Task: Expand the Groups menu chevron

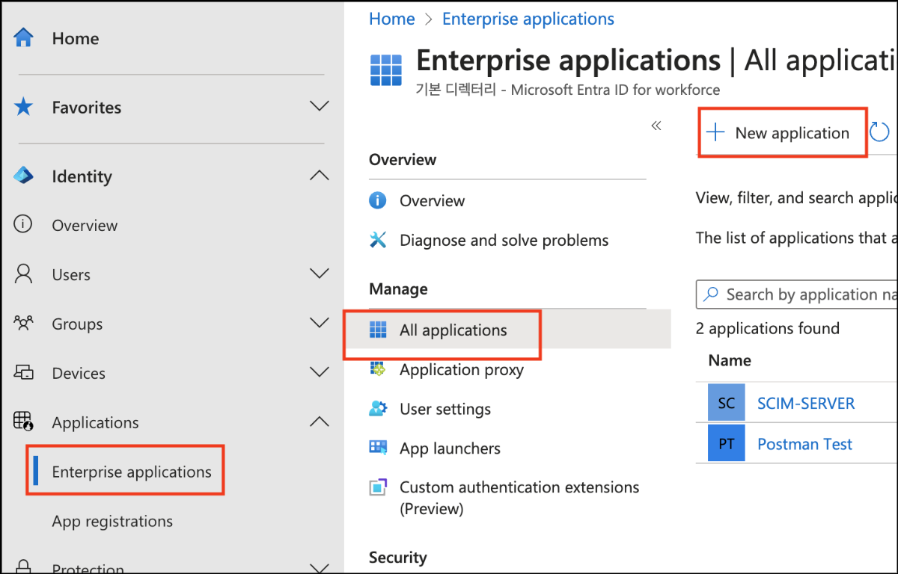Action: [x=320, y=324]
